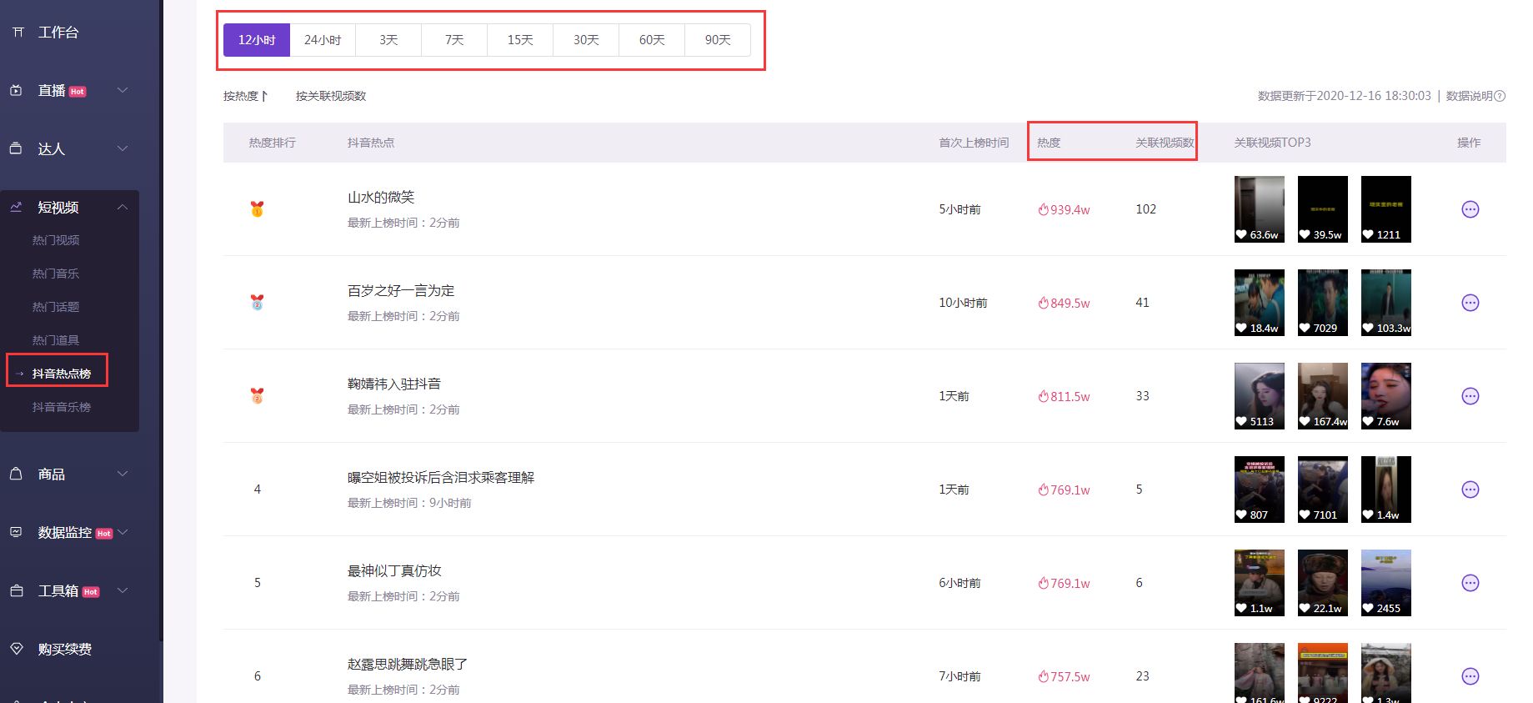Click the 购买续费 diamond icon

pos(17,649)
